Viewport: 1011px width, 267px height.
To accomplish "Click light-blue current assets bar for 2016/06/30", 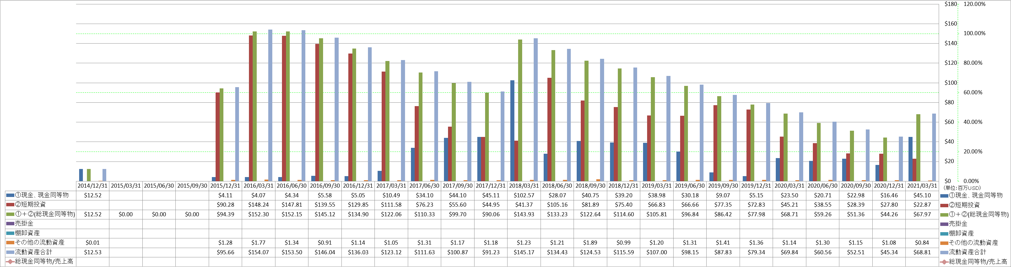I will click(303, 105).
